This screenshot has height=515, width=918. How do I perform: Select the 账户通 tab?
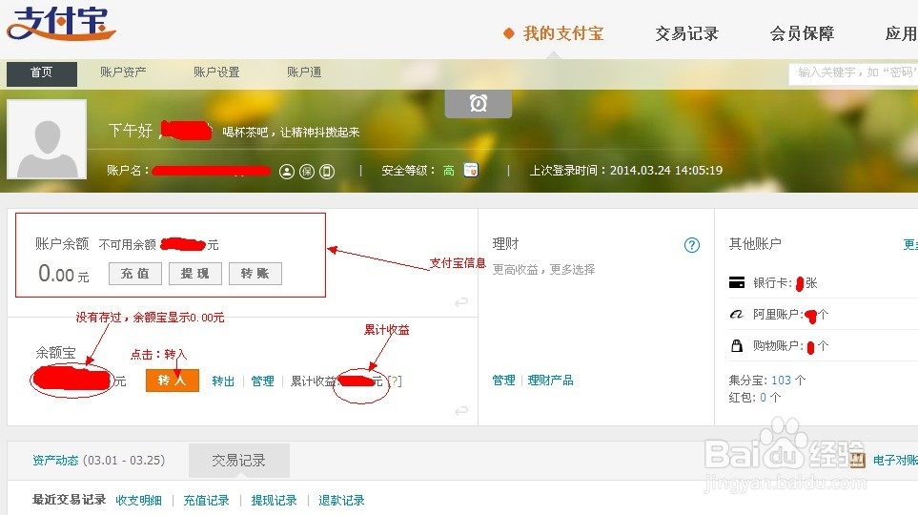pos(304,72)
